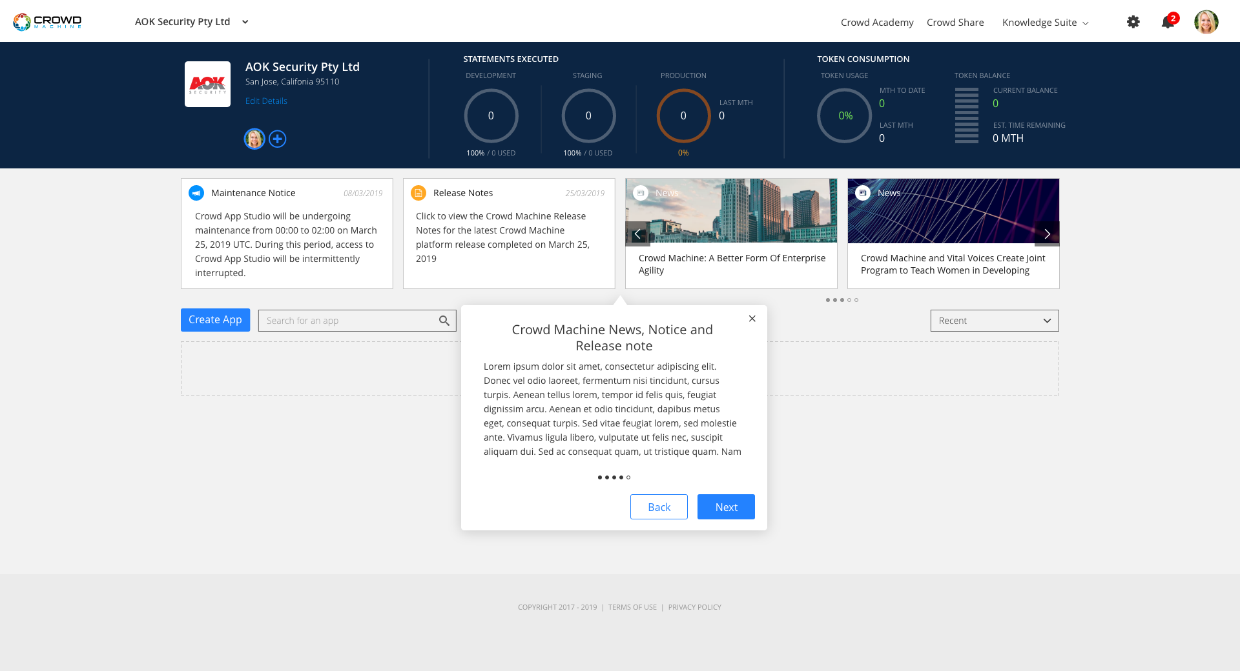Click the Maintenance Notice date 08/03/2019
Viewport: 1240px width, 671px height.
363,194
